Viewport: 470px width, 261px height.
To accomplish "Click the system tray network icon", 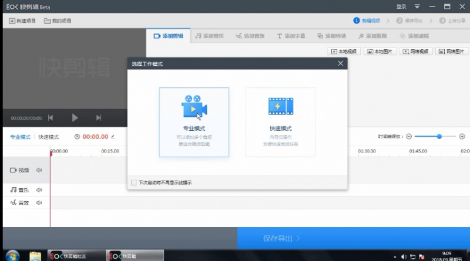I will 413,257.
